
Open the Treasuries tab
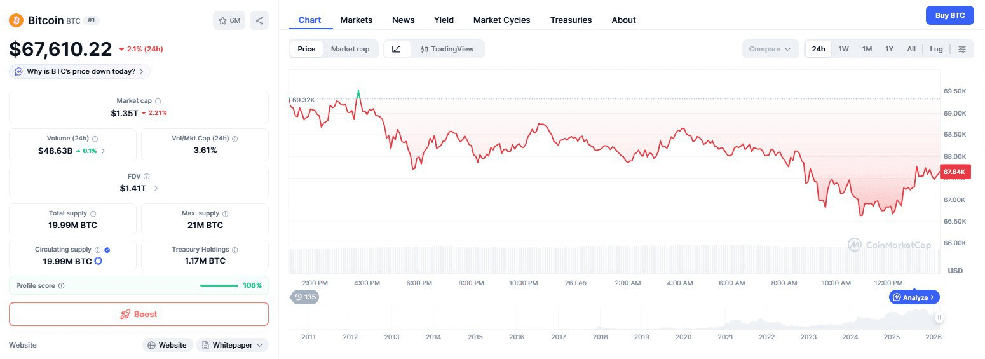(x=571, y=20)
